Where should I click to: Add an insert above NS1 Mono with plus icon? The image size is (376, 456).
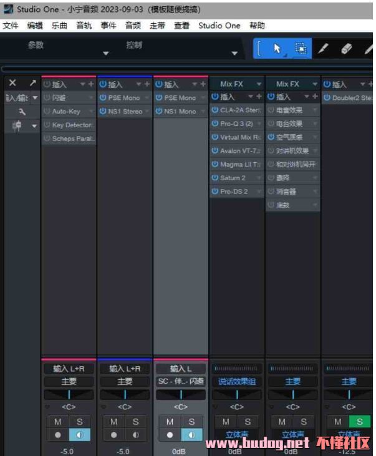[203, 84]
